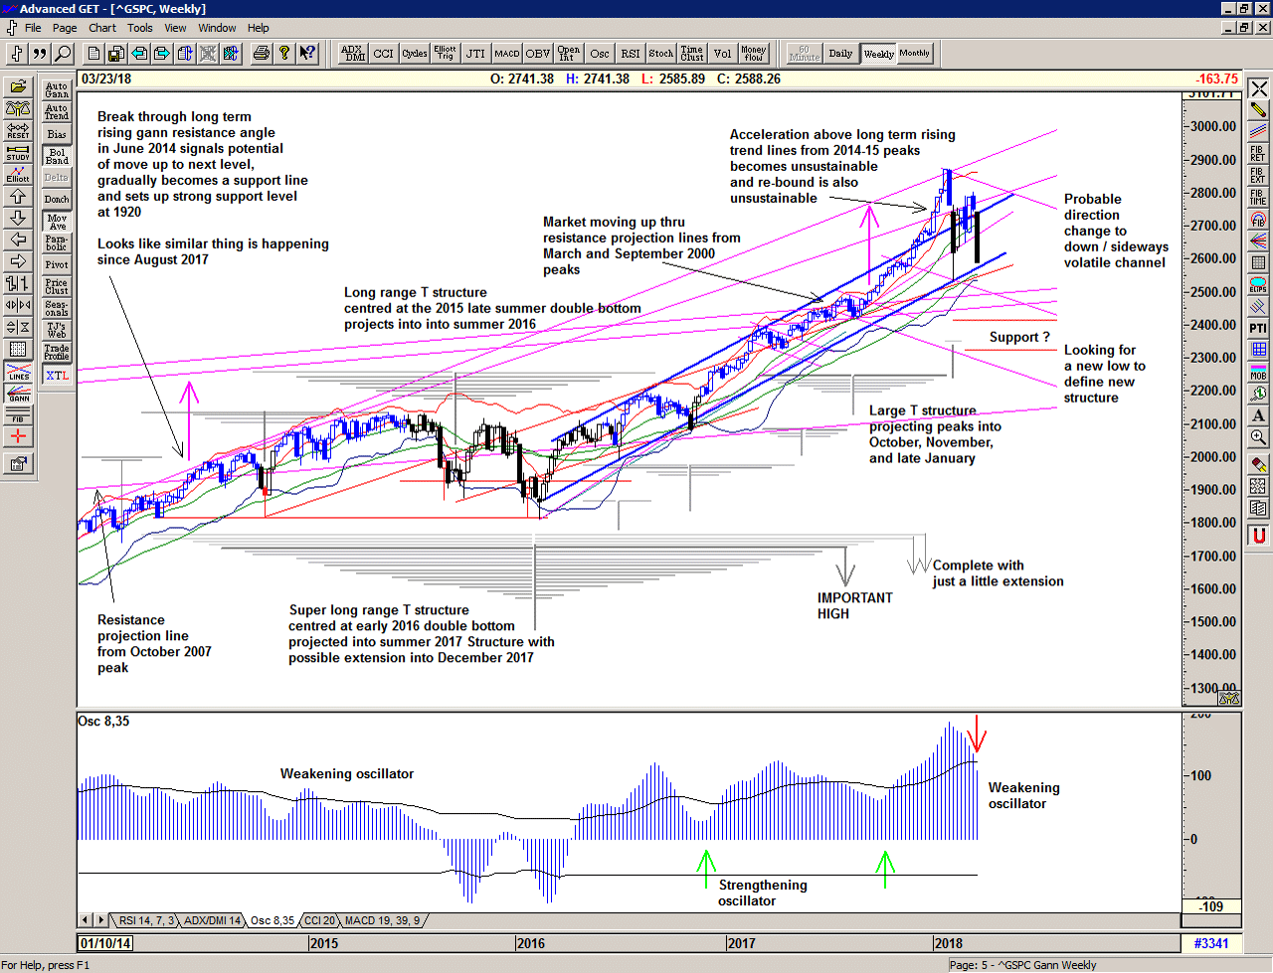Toggle the Mov Ave overlay button

[57, 222]
